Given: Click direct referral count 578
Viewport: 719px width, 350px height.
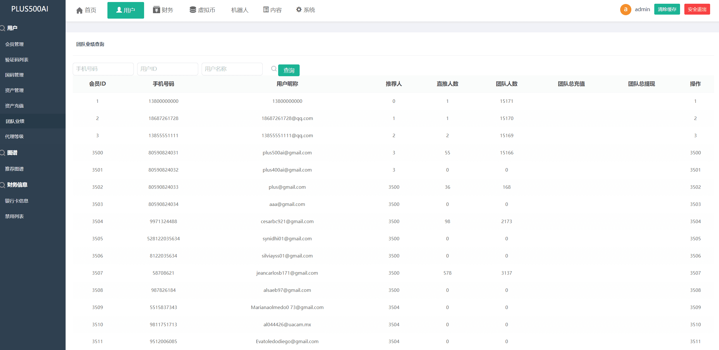Looking at the screenshot, I should (447, 273).
